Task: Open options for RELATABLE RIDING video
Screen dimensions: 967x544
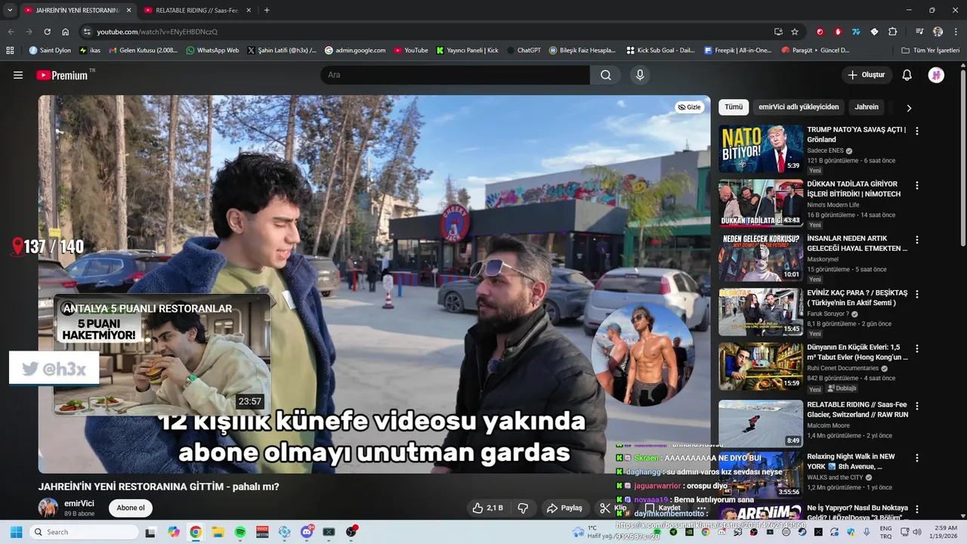Action: coord(917,406)
